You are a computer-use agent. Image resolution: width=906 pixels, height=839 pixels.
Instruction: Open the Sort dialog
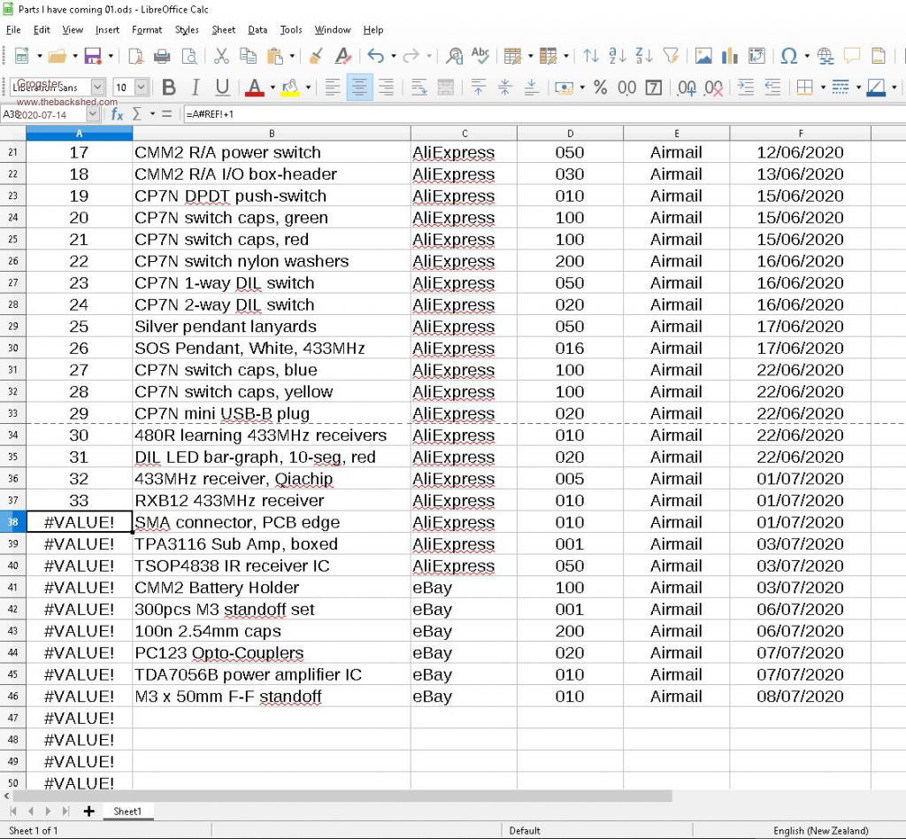point(590,56)
